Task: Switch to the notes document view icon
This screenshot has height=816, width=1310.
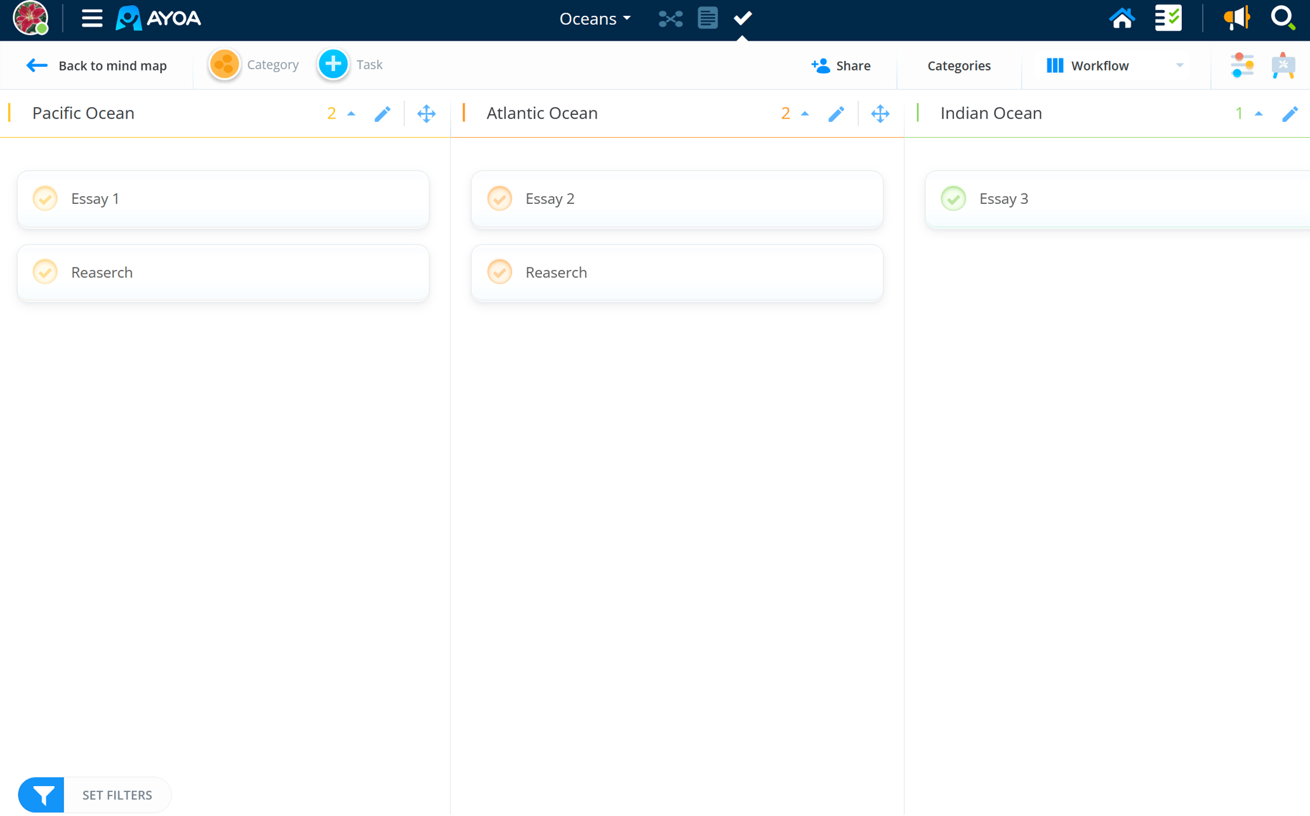Action: tap(707, 18)
